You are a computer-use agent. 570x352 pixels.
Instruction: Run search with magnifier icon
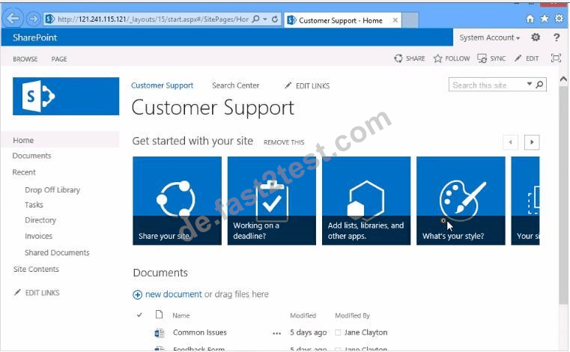coord(540,85)
